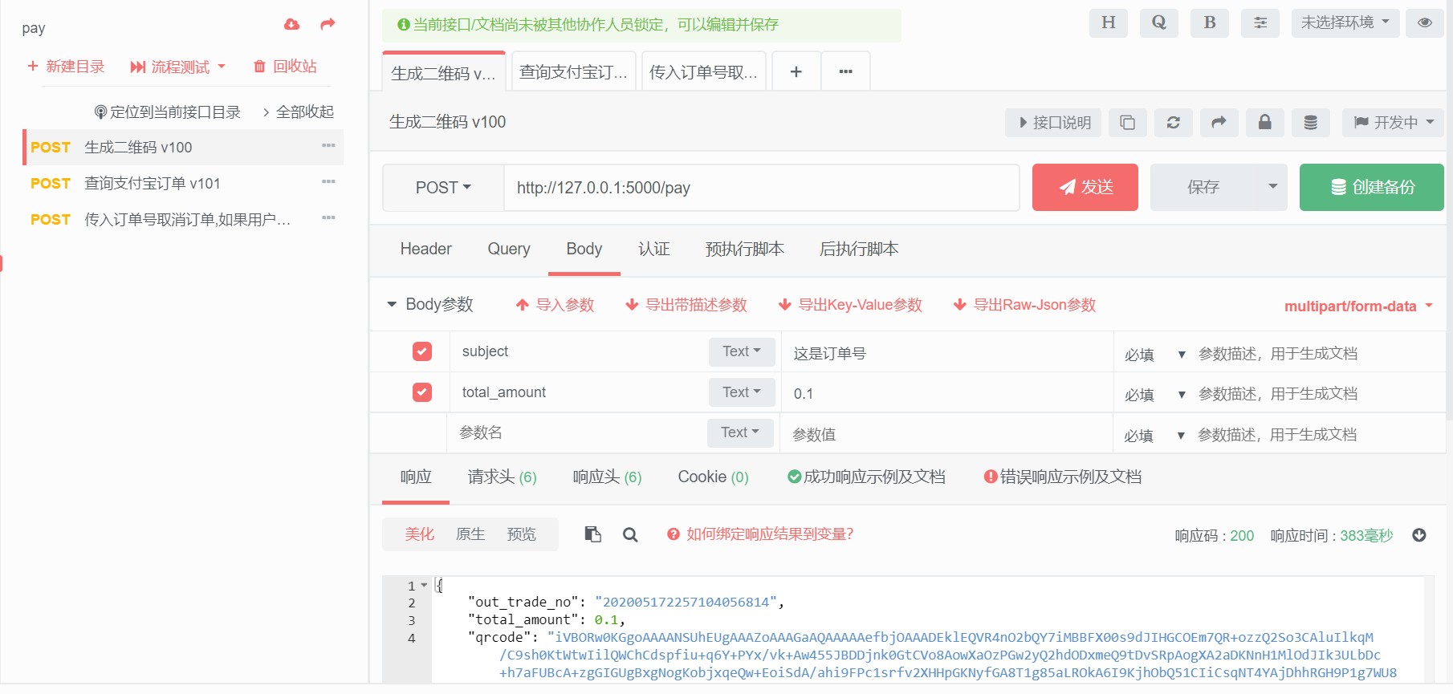Open the sliders settings icon
Viewport: 1453px width, 694px height.
click(1260, 22)
